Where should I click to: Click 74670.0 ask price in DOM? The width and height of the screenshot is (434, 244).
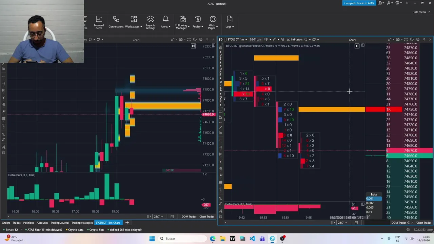(410, 150)
